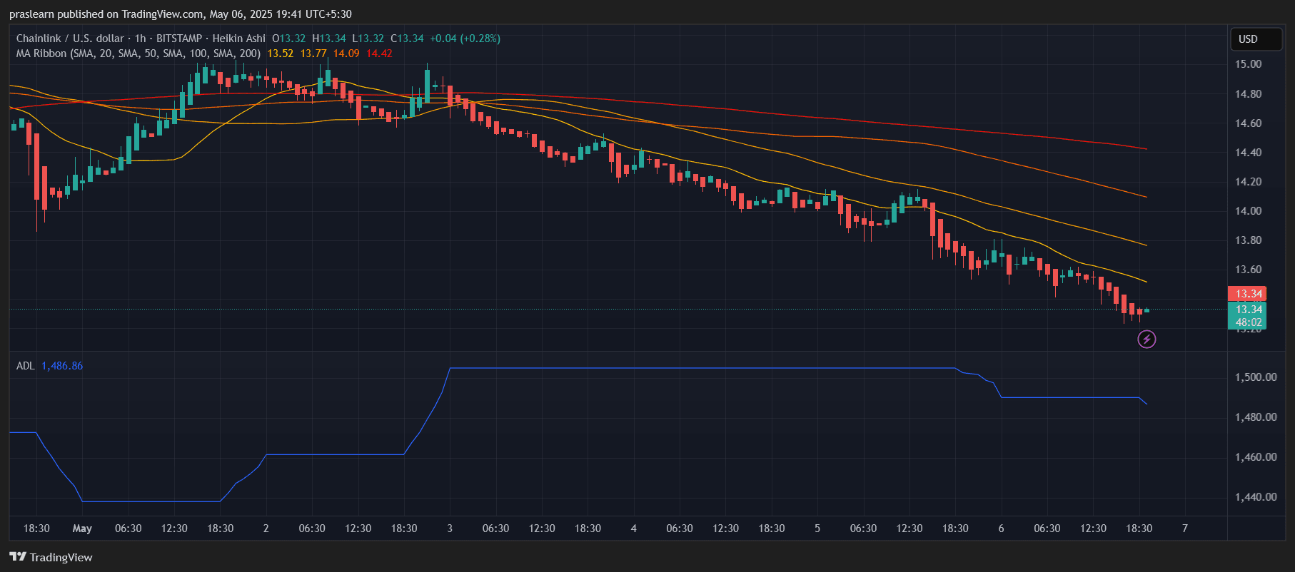This screenshot has height=572, width=1295.
Task: Open the USD currency selector
Action: click(x=1256, y=39)
